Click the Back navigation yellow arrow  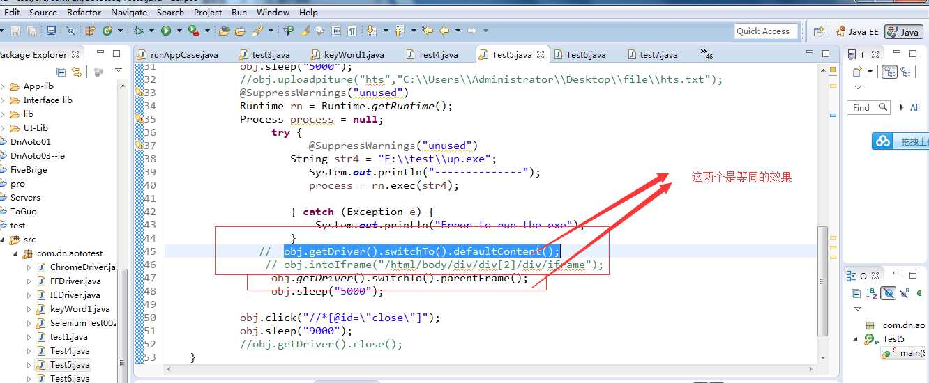[444, 31]
